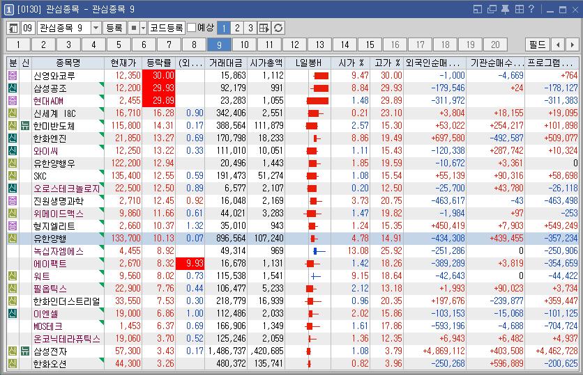Click the duplicate window icon in title bar
Screen dimensions: 583x375
[x=492, y=9]
